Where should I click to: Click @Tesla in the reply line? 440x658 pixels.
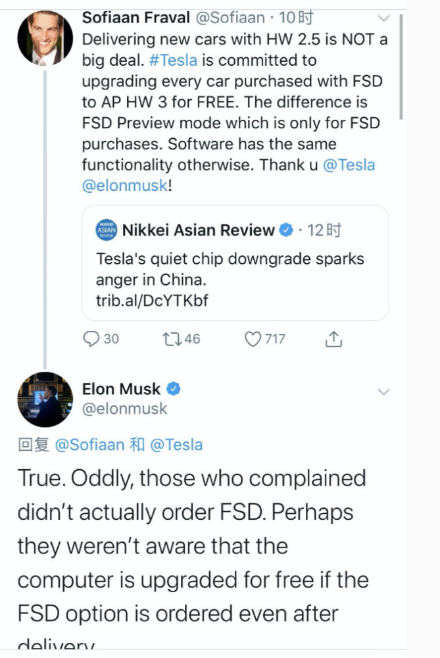pyautogui.click(x=176, y=445)
